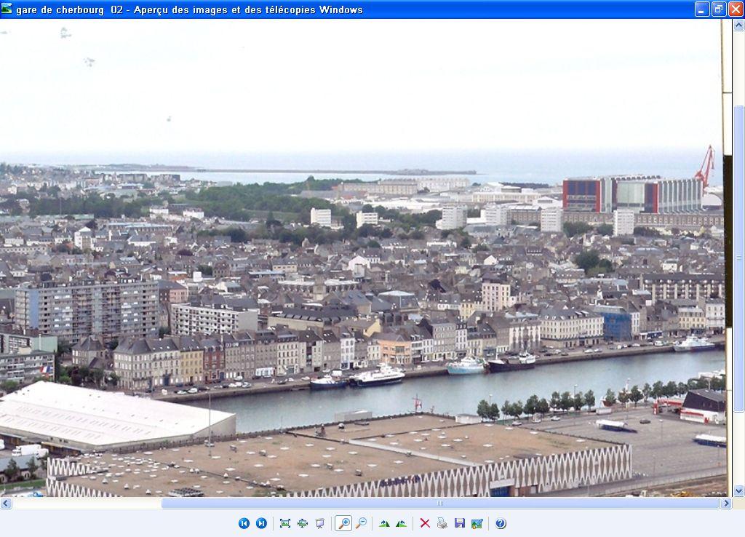The image size is (745, 537).
Task: Click the horizontal scrollbar thumb
Action: (x=439, y=503)
